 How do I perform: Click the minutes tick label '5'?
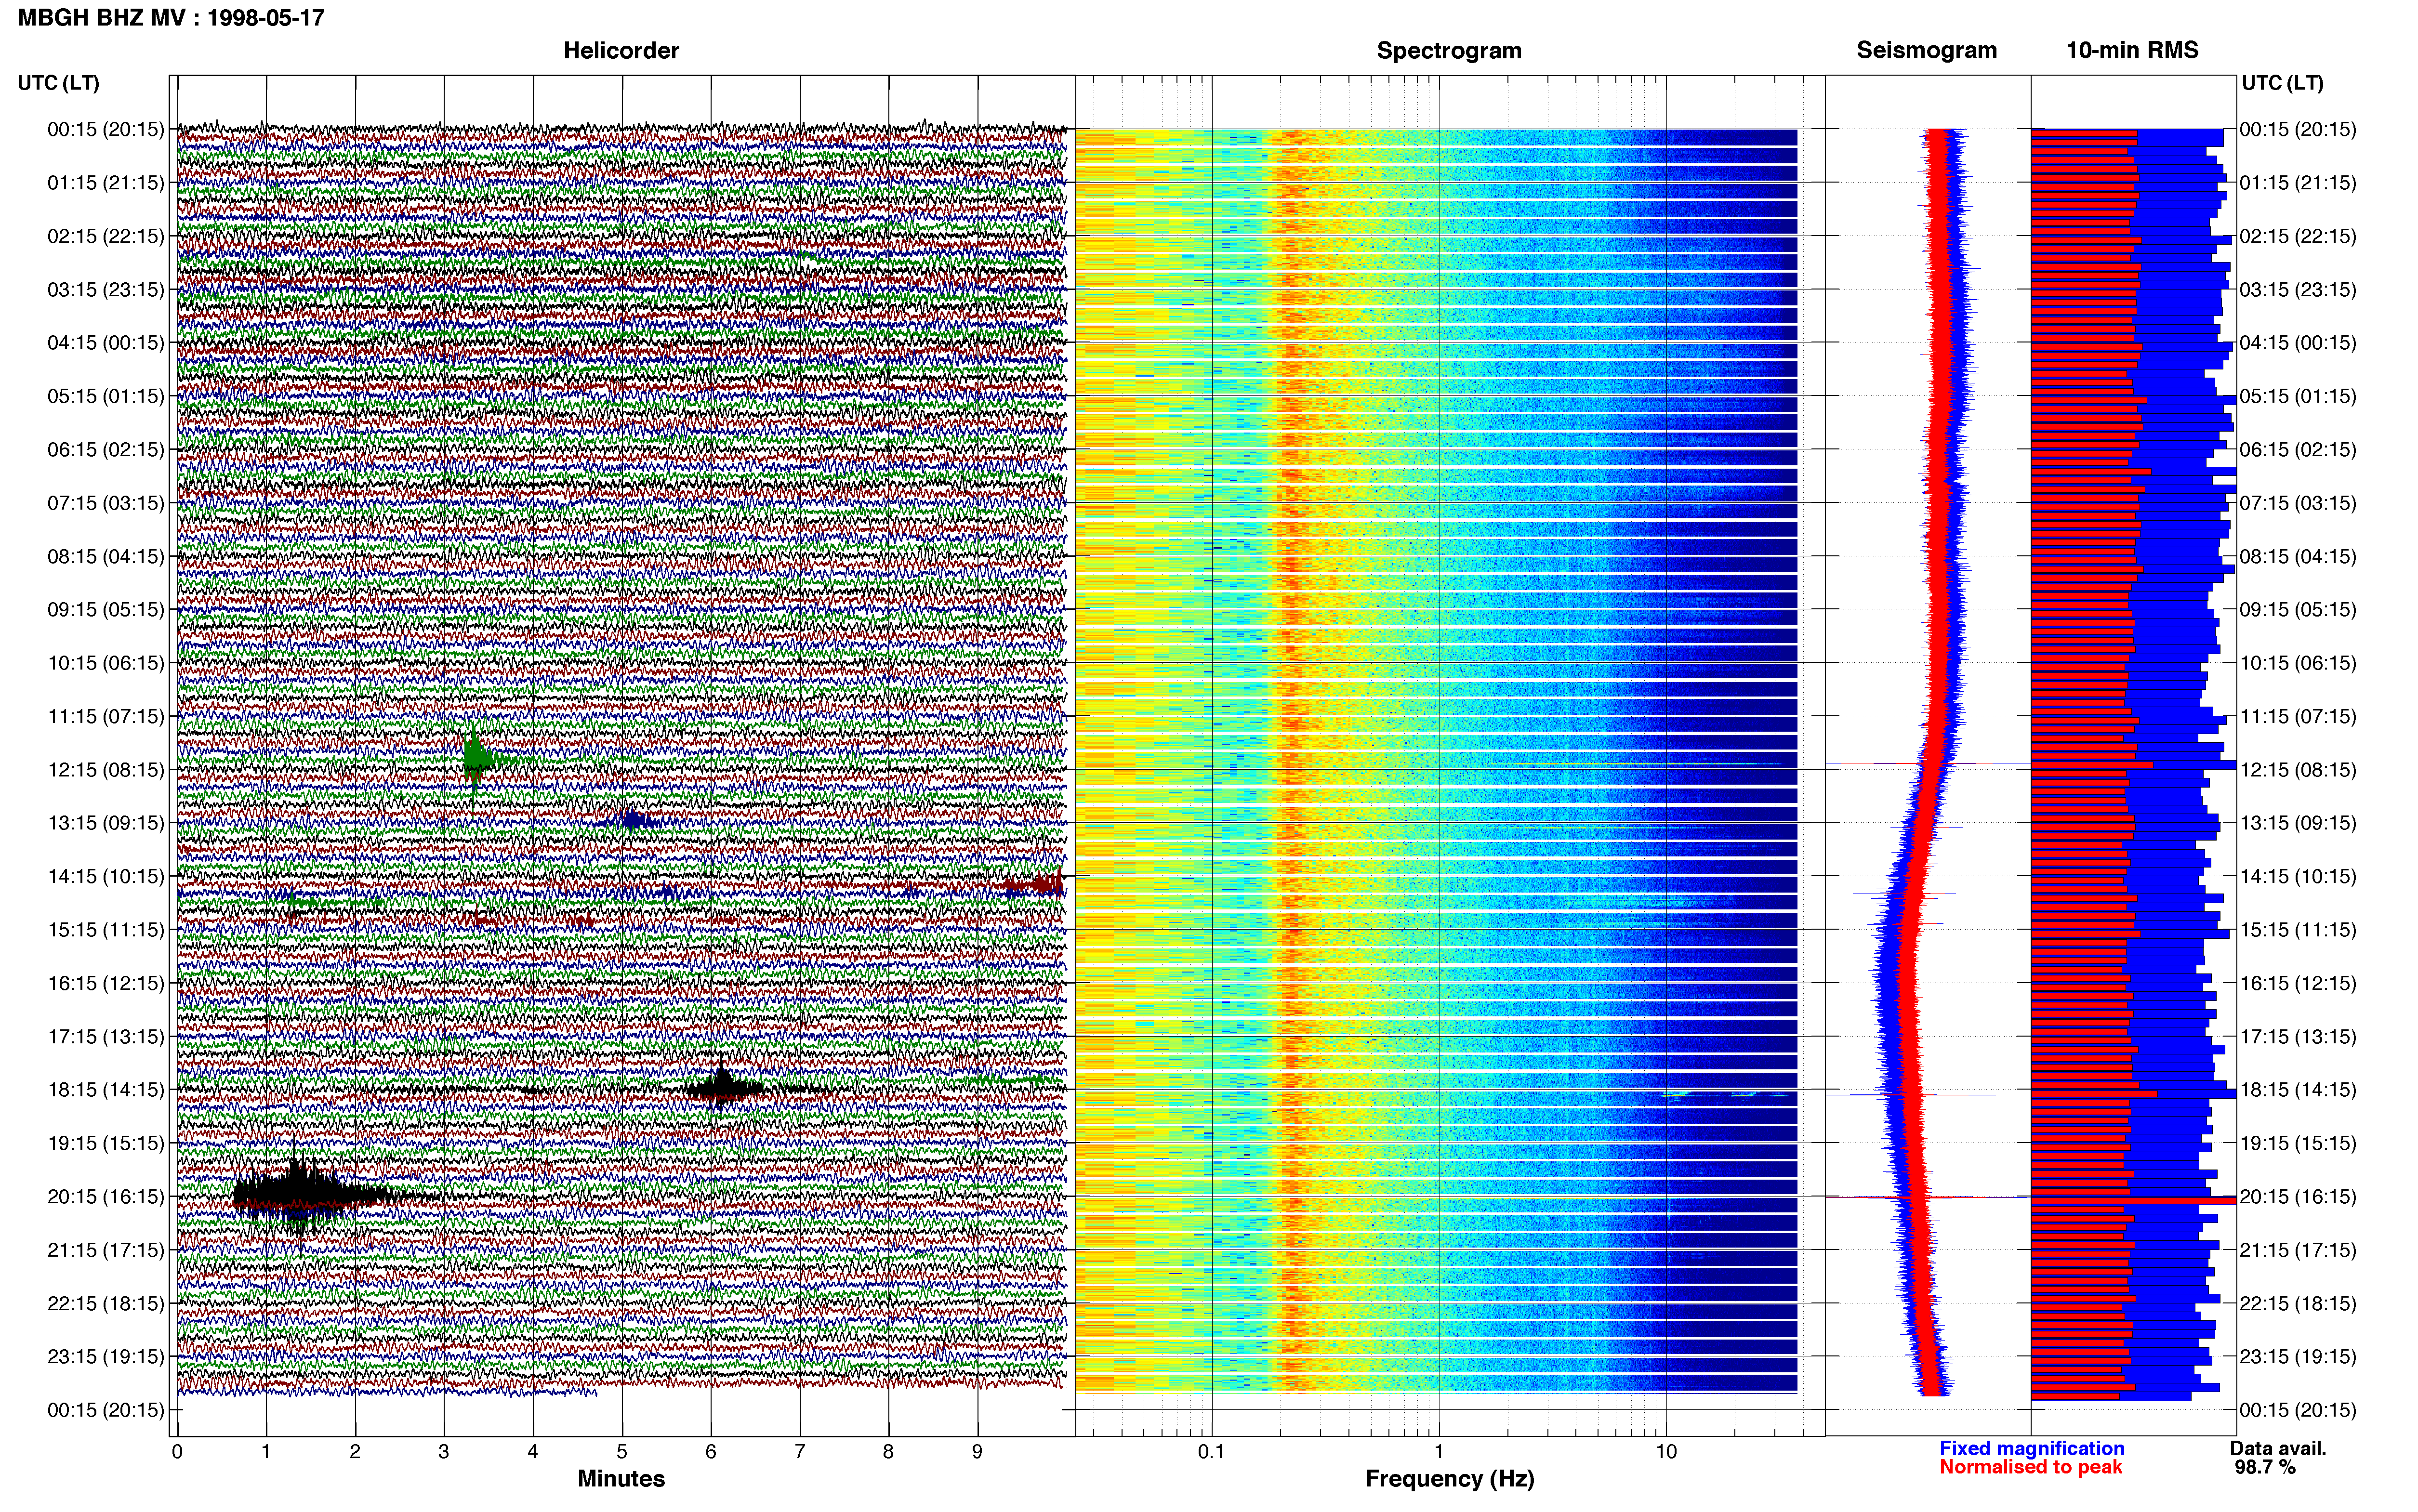[622, 1451]
